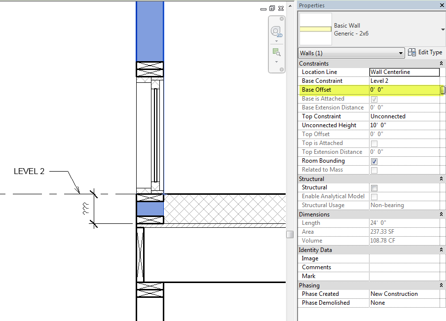The height and width of the screenshot is (321, 446).
Task: Uncheck the Room Bounding checkbox
Action: pos(374,160)
